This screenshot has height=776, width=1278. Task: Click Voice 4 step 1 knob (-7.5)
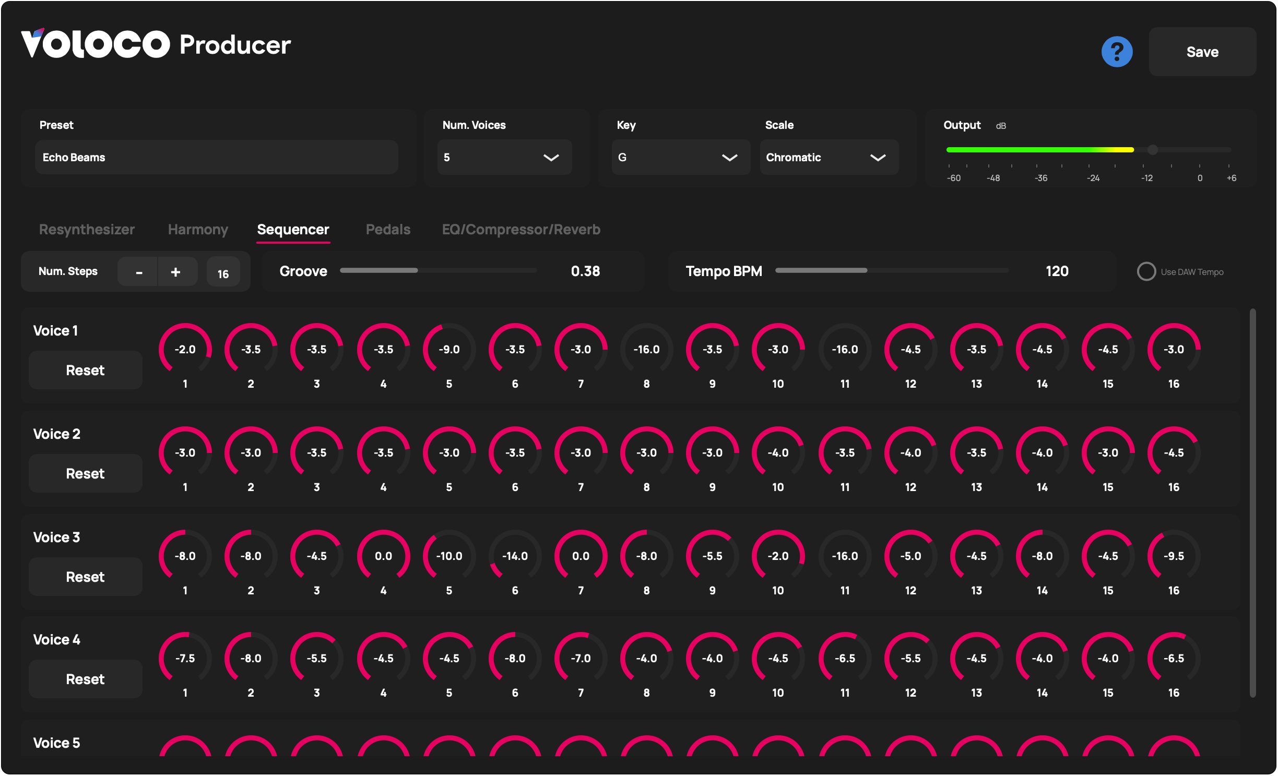click(x=185, y=658)
